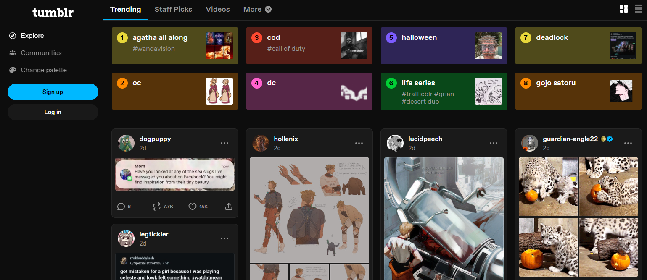
Task: Open the #wandavision hashtag
Action: click(153, 49)
